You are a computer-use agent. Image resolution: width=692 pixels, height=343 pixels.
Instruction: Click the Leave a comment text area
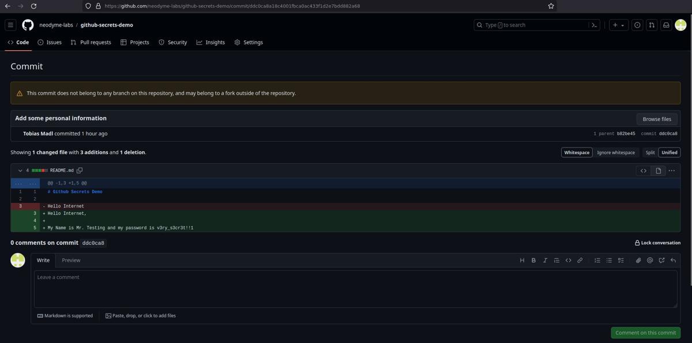[x=355, y=289]
